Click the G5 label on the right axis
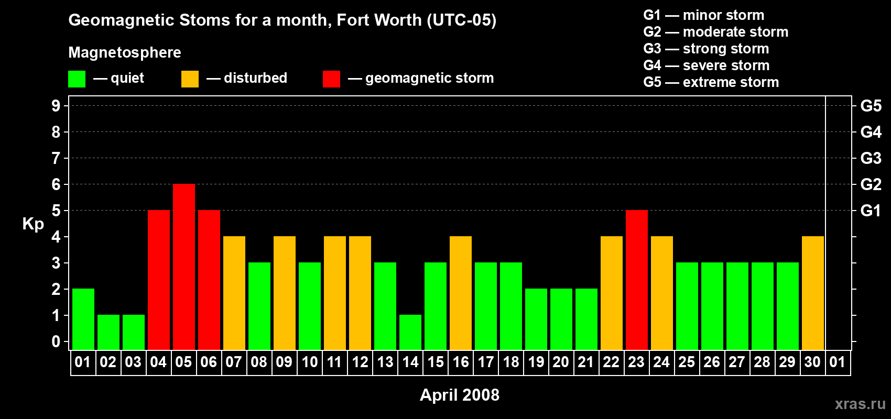The height and width of the screenshot is (419, 891). [x=871, y=106]
